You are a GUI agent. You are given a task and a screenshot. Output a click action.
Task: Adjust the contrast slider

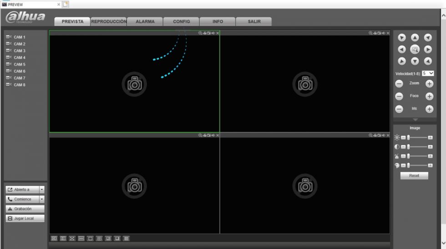417,147
